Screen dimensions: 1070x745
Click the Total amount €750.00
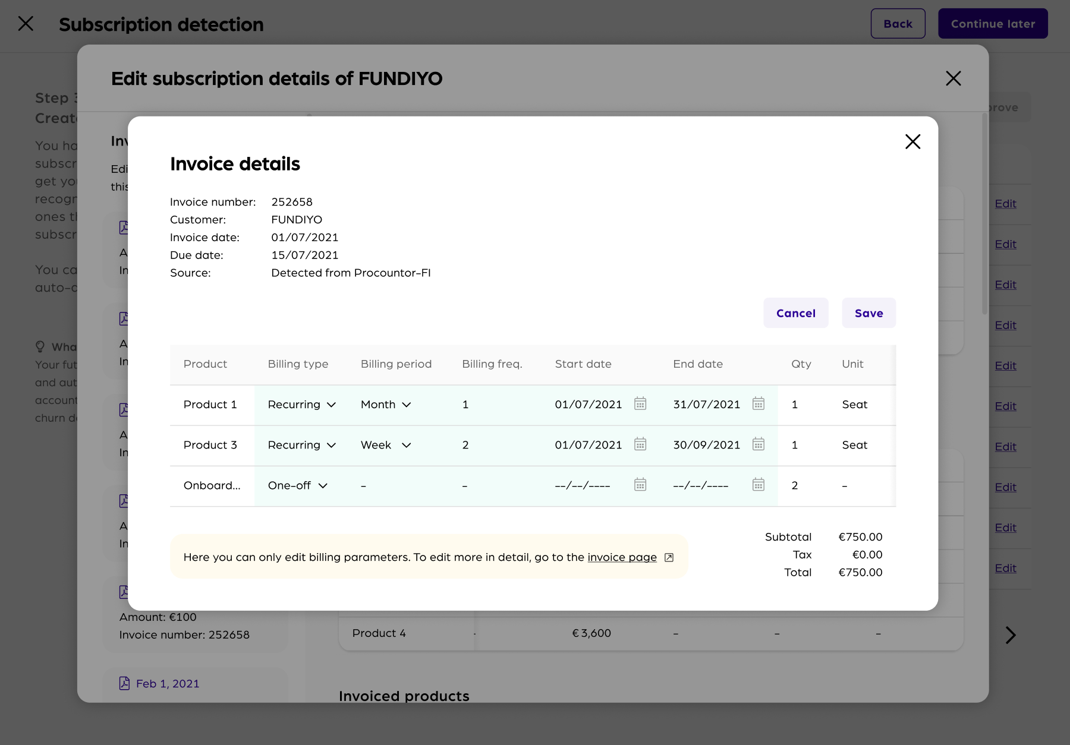coord(860,573)
